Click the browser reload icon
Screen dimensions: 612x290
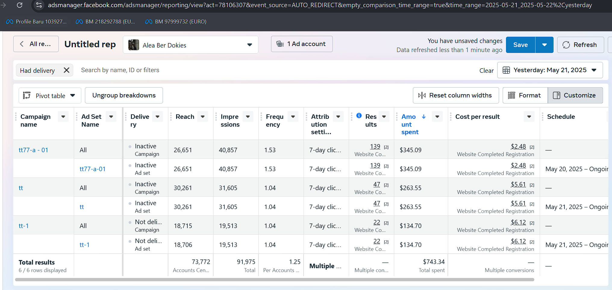[20, 5]
